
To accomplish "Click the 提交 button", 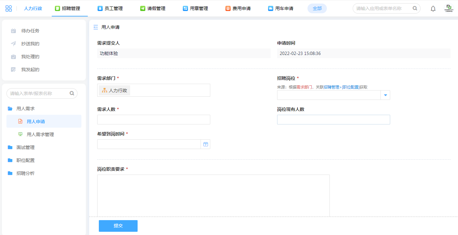I will pos(118,226).
